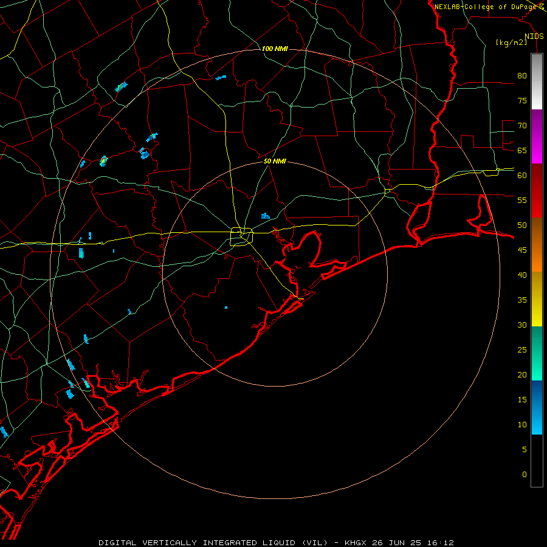The height and width of the screenshot is (547, 547).
Task: Click the 50 NMI range ring label
Action: point(275,161)
